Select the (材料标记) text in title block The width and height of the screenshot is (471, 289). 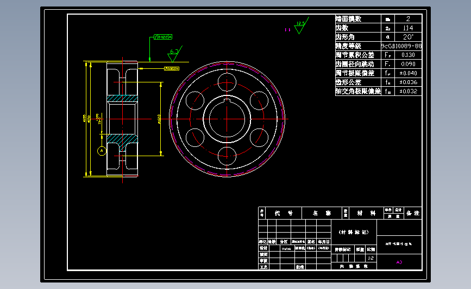click(354, 232)
